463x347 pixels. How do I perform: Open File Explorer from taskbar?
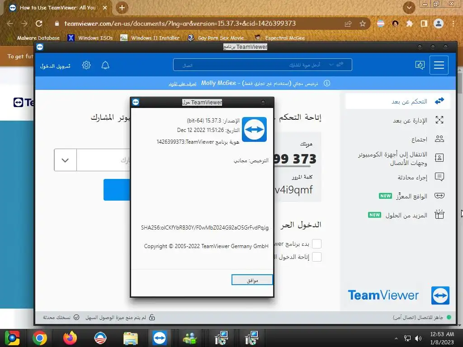point(131,338)
